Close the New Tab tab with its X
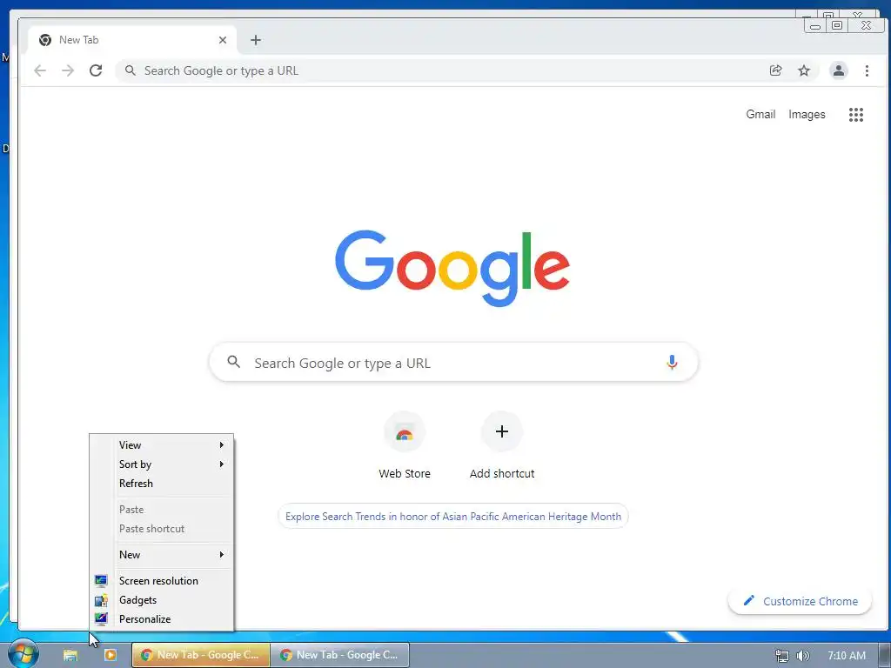The image size is (891, 668). tap(223, 40)
